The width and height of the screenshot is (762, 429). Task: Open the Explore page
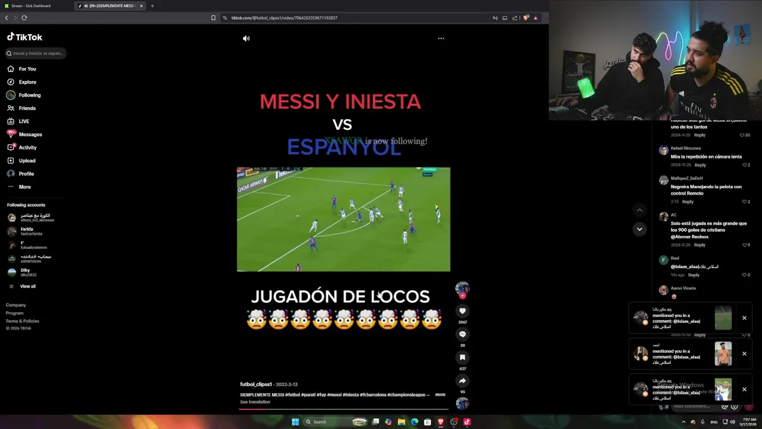(22, 82)
